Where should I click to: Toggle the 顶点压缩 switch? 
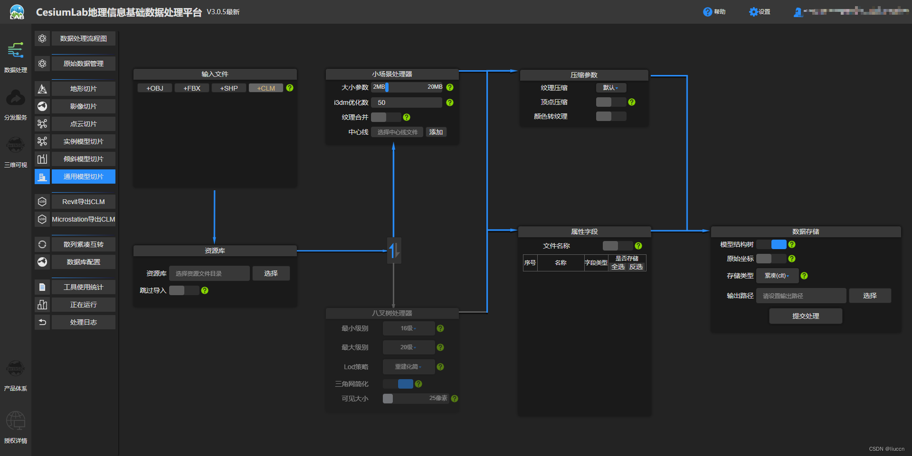(x=611, y=102)
